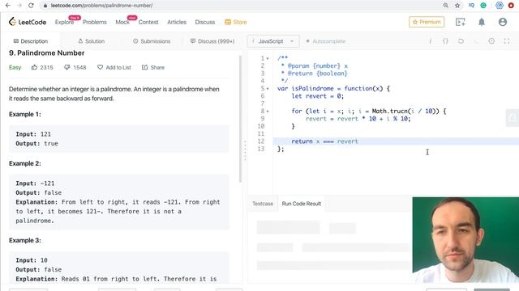Open the JavaScript language dropdown

click(273, 41)
